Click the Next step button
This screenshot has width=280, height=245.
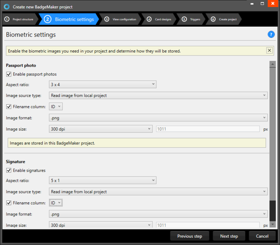click(x=229, y=236)
